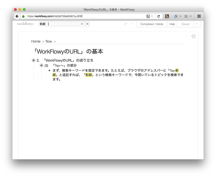Toggle Completed: Visible setting

pyautogui.click(x=152, y=24)
